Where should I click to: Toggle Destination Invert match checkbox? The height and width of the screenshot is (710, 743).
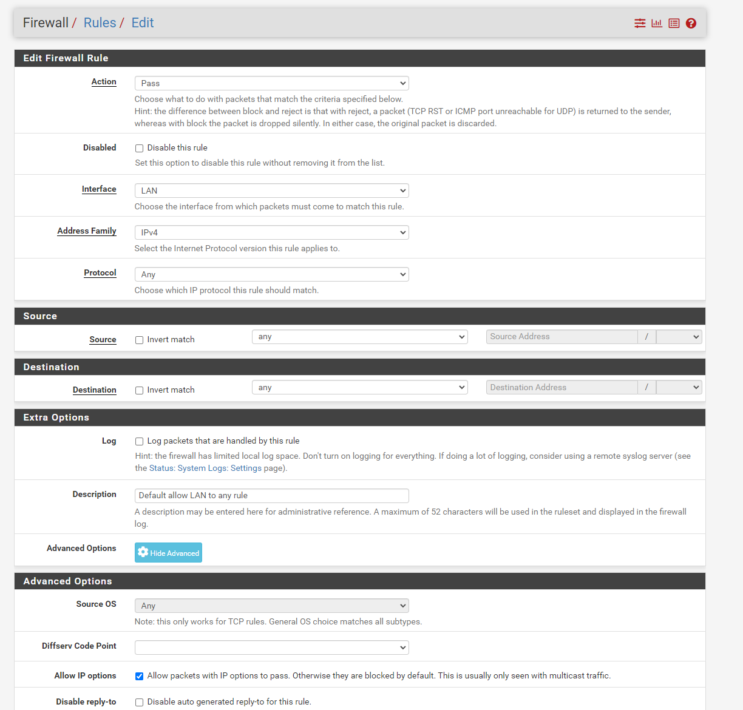click(x=140, y=390)
